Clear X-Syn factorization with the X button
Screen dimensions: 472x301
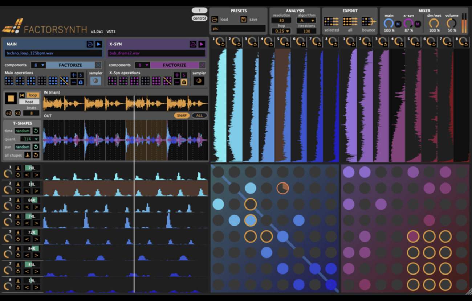(x=202, y=65)
